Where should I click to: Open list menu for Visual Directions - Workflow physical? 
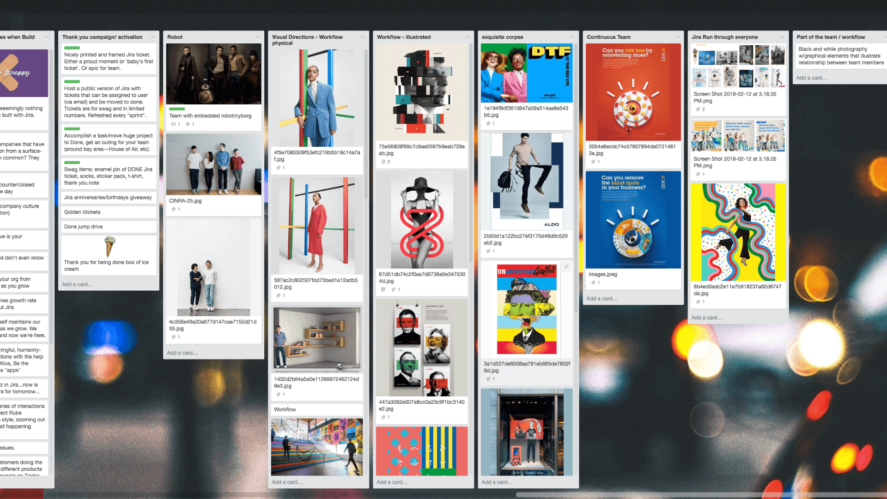363,37
